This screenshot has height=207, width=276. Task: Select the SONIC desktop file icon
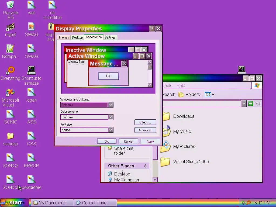11,114
